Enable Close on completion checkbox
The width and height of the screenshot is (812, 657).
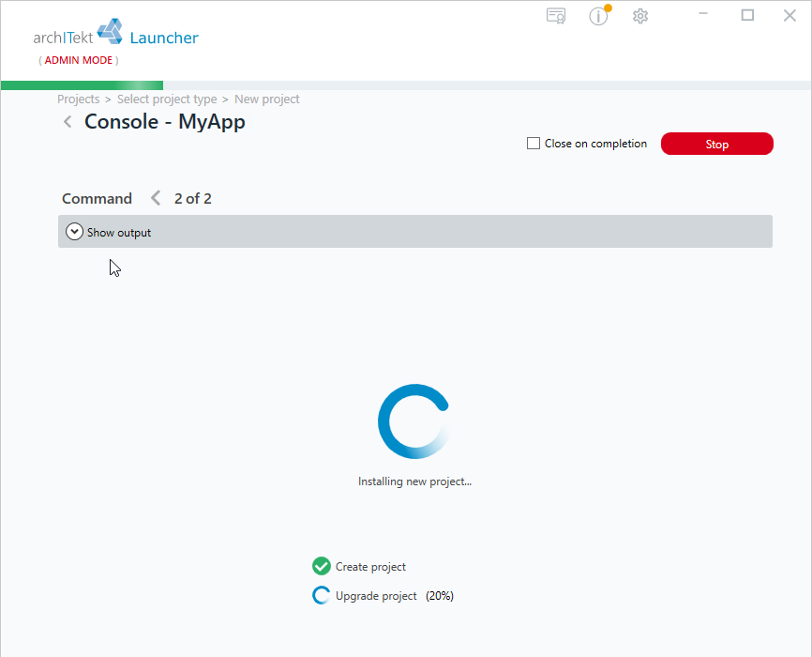point(534,143)
